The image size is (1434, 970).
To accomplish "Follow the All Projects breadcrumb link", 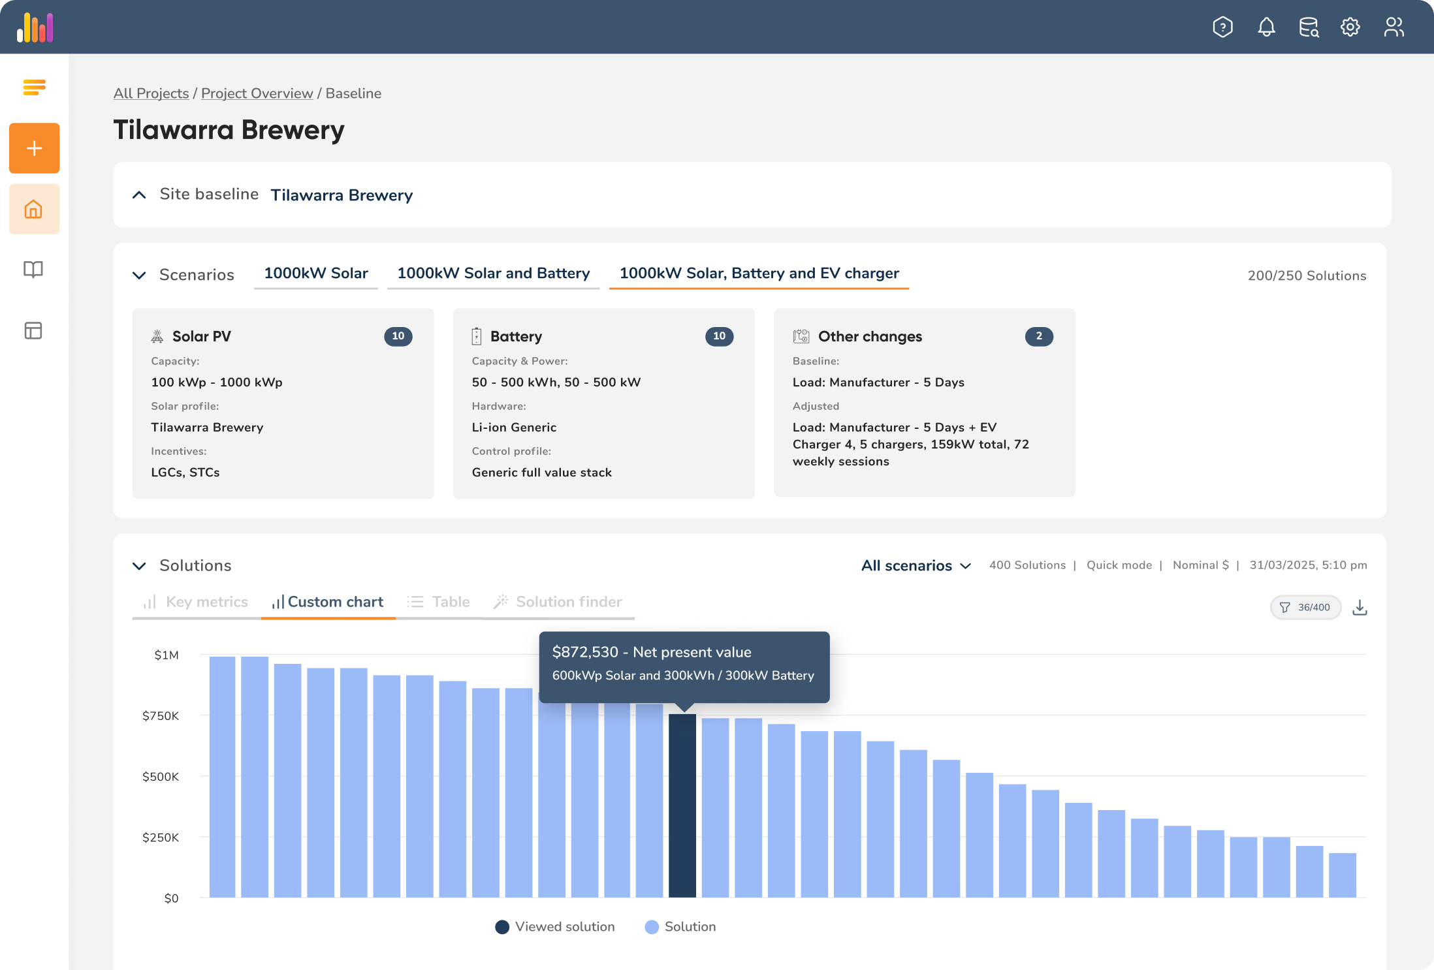I will 151,93.
